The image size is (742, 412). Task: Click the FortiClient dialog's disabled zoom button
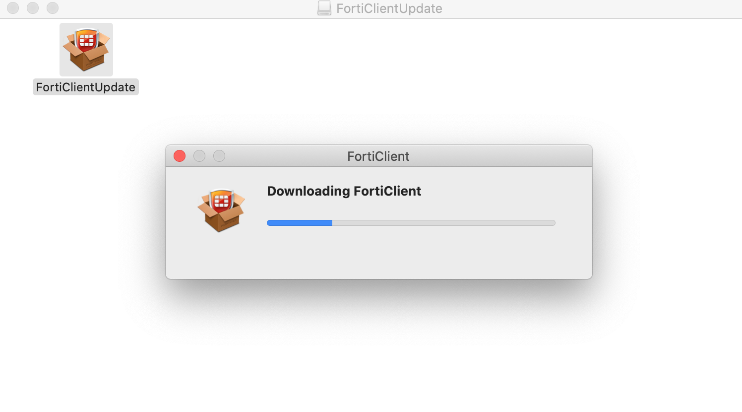(219, 156)
